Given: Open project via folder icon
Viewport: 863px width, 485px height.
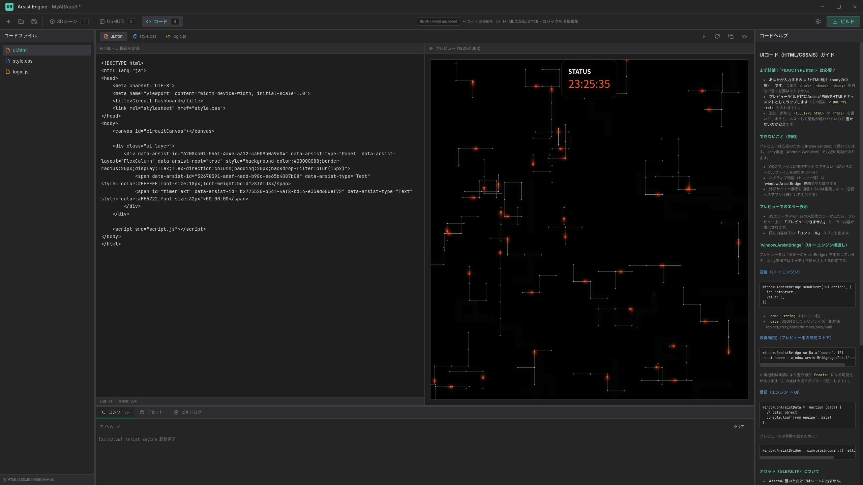Looking at the screenshot, I should tap(21, 22).
